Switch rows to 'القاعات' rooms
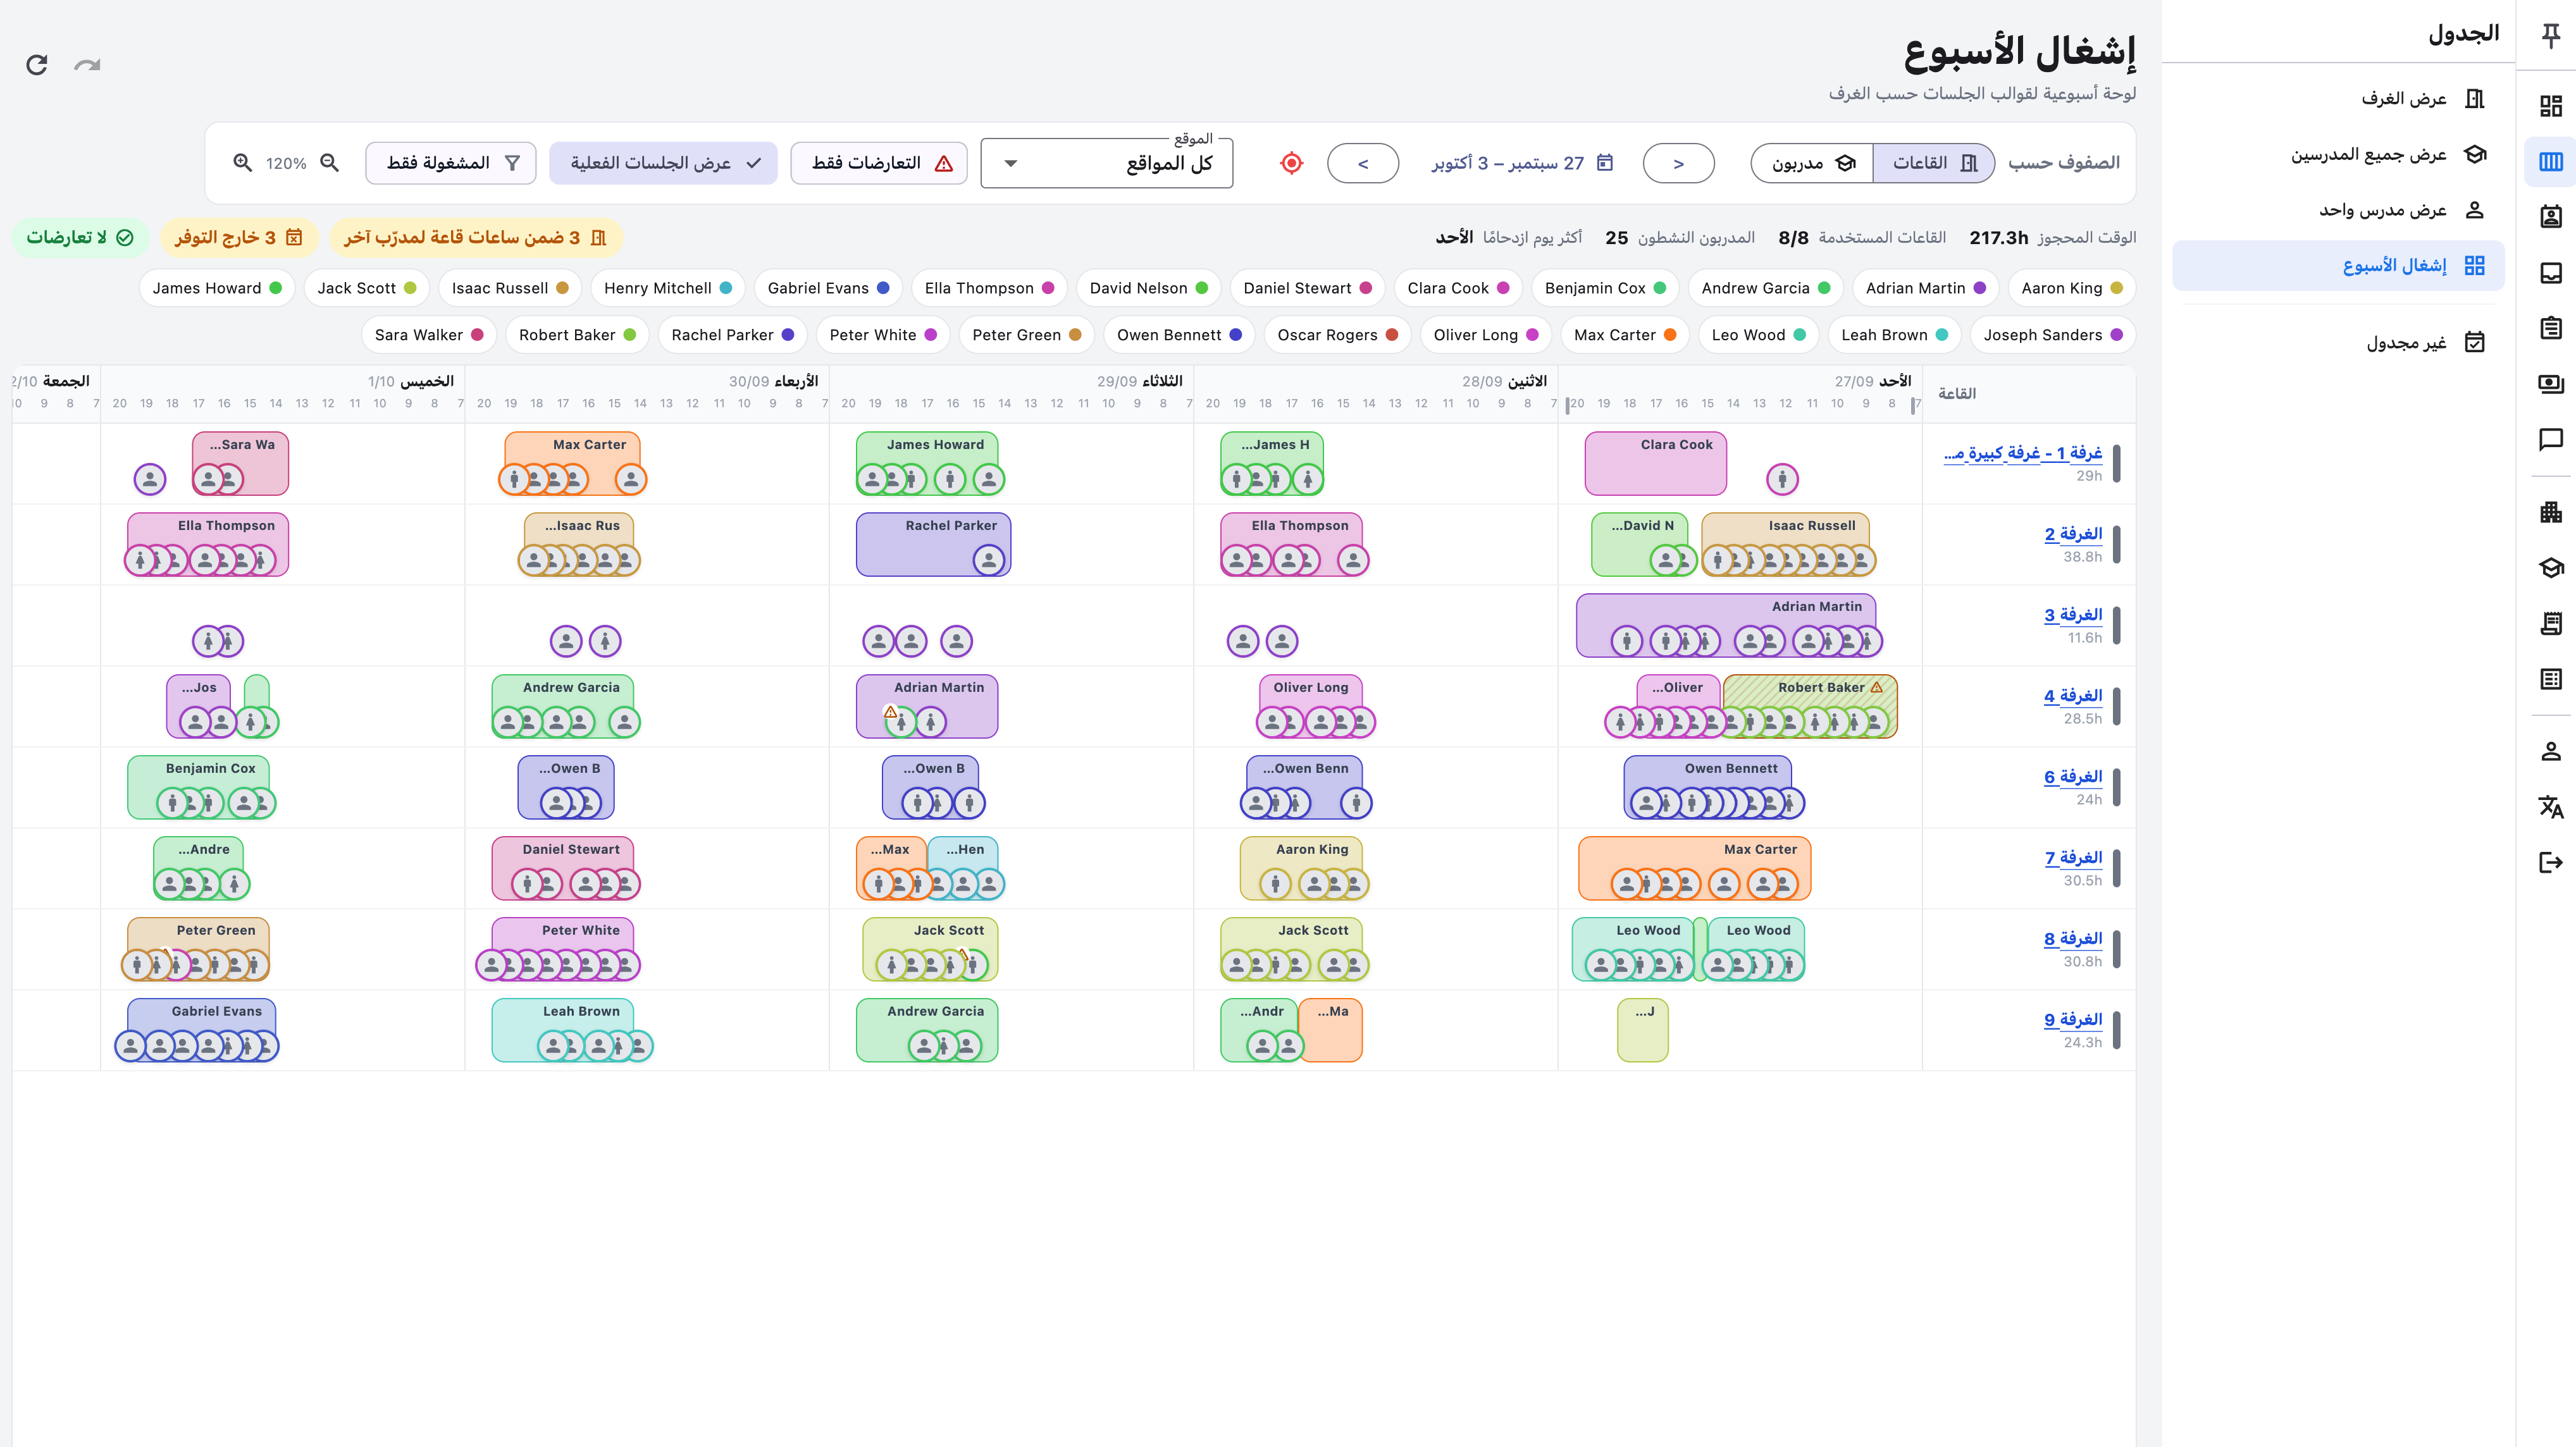Screen dimensions: 2576x1447 click(x=1933, y=163)
